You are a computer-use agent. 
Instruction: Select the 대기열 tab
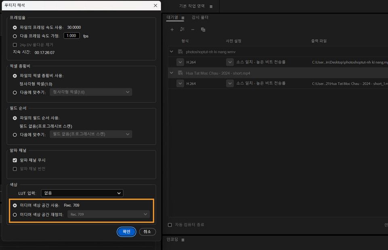coord(172,17)
